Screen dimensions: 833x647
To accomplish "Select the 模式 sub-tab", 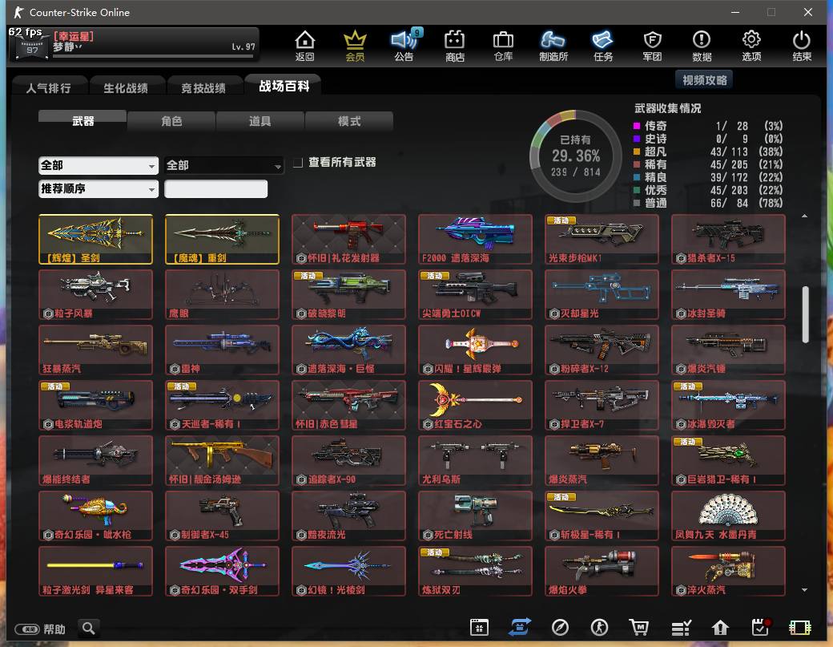I will (349, 121).
